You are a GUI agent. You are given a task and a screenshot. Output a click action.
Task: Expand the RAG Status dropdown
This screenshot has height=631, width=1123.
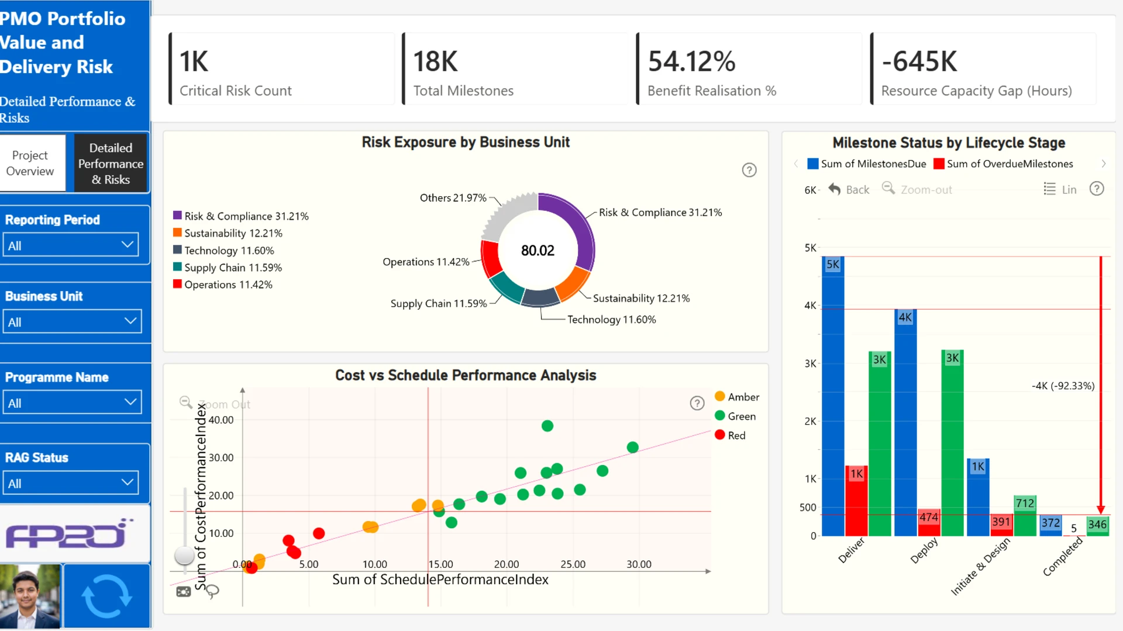(71, 483)
